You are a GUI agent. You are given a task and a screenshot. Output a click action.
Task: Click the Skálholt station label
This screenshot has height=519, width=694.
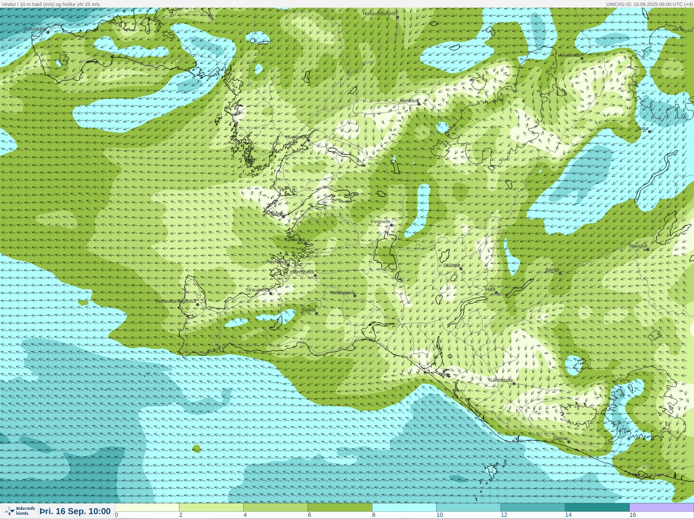coord(452,265)
